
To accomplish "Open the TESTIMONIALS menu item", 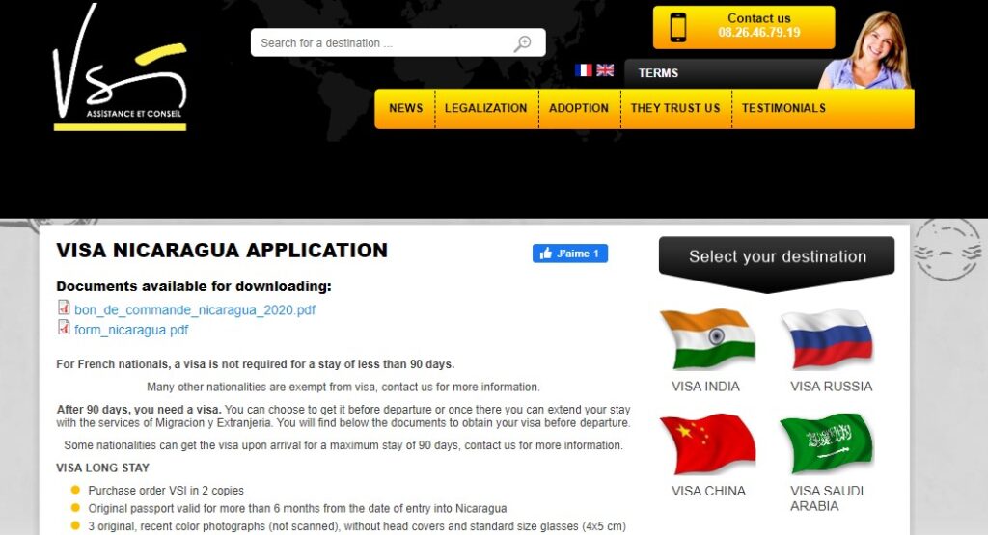I will pos(783,108).
